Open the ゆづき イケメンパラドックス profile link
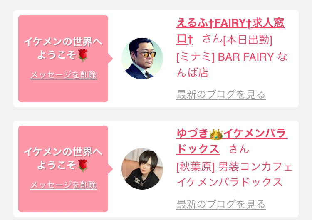312x220 pixels. pyautogui.click(x=232, y=141)
